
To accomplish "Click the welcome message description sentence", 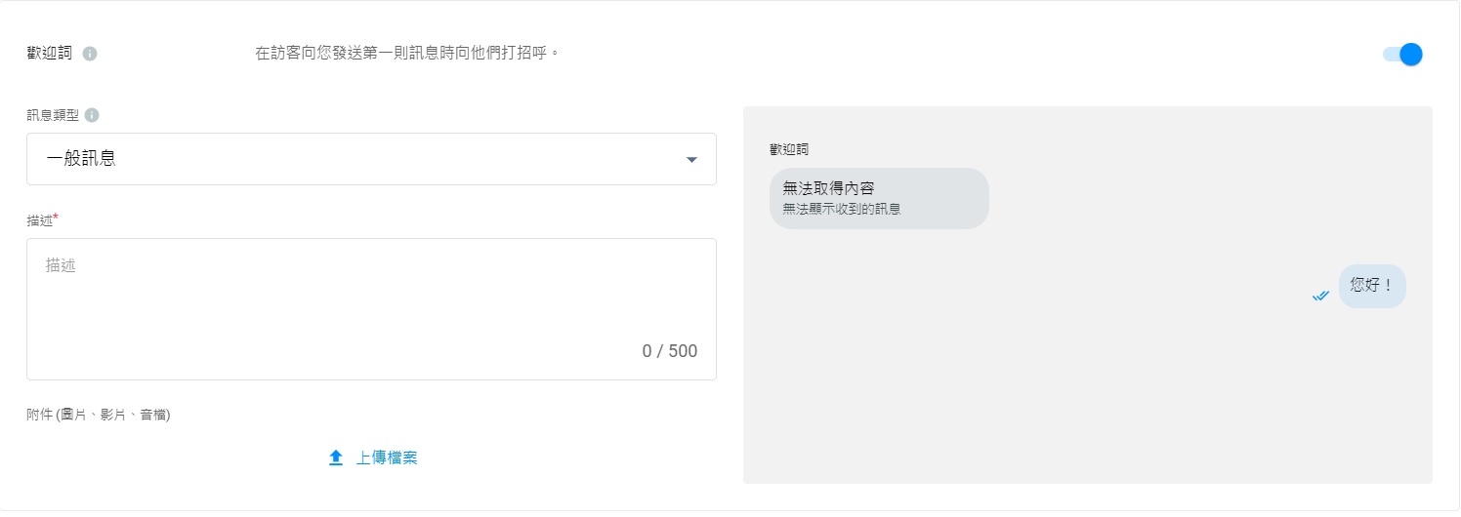I will click(x=407, y=54).
